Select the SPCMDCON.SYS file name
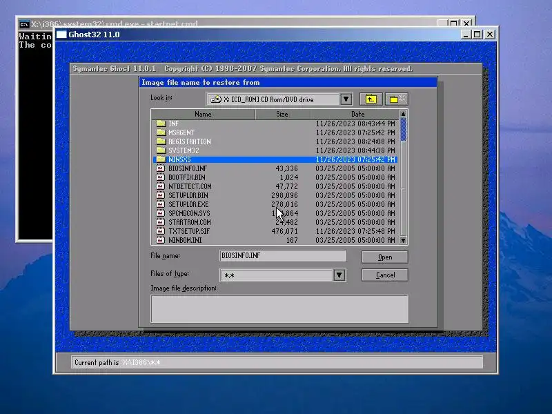The image size is (552, 414). point(189,213)
